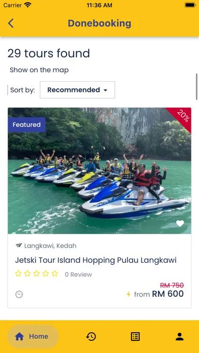This screenshot has height=353, width=199.
Task: Open the Jetski Tour Island Hopping Pulau Langkawi title
Action: pyautogui.click(x=96, y=260)
